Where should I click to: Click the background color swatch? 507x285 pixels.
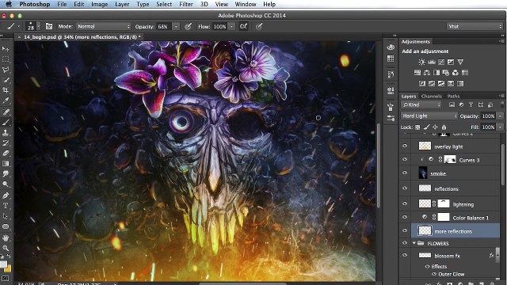tap(8, 268)
